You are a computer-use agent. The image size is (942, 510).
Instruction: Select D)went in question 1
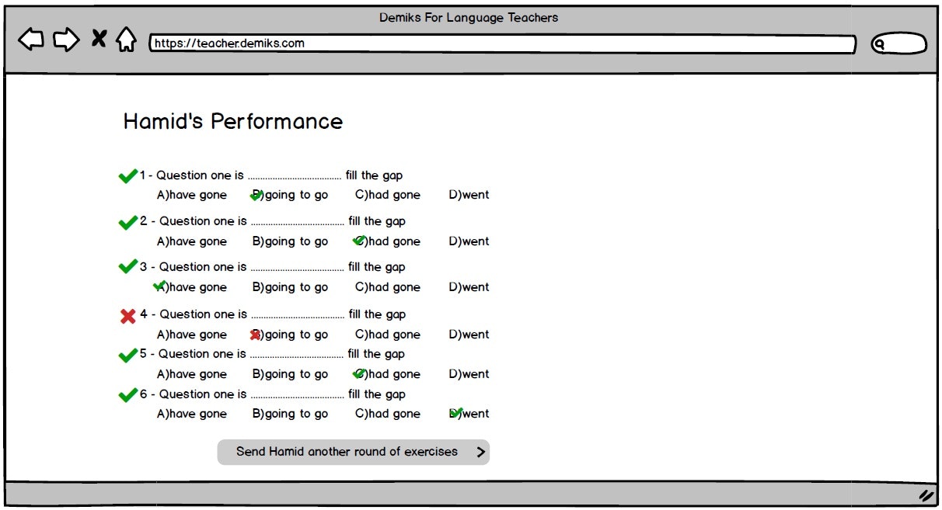tap(469, 195)
